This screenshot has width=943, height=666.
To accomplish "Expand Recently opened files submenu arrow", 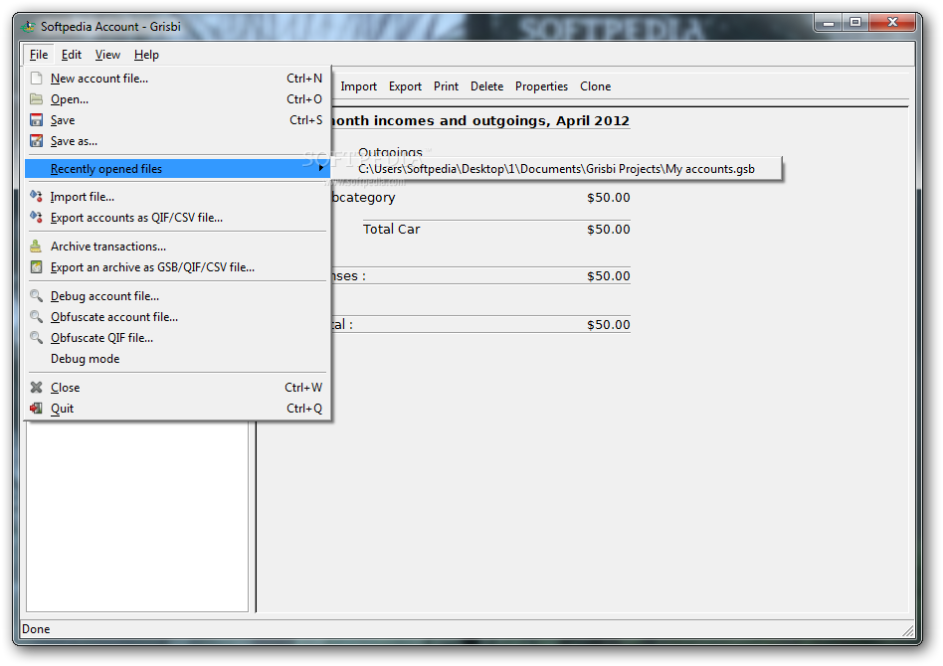I will click(321, 168).
